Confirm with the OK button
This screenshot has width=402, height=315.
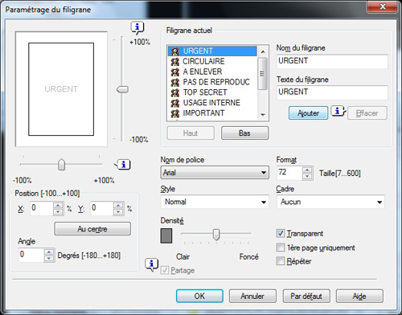pyautogui.click(x=199, y=296)
